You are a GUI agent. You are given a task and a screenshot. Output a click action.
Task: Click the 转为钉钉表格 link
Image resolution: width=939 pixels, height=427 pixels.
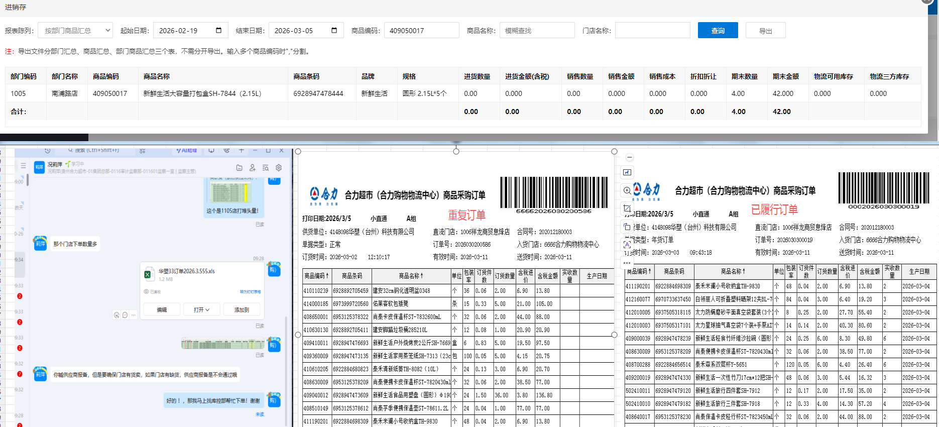[250, 292]
